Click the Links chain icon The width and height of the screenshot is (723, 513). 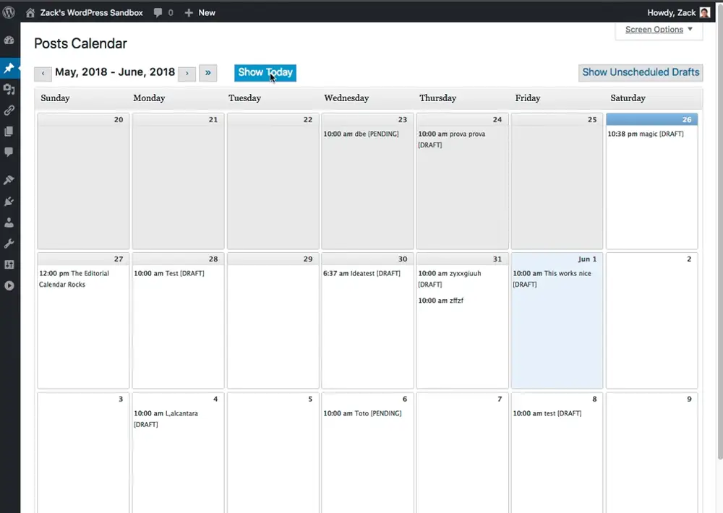pyautogui.click(x=9, y=110)
